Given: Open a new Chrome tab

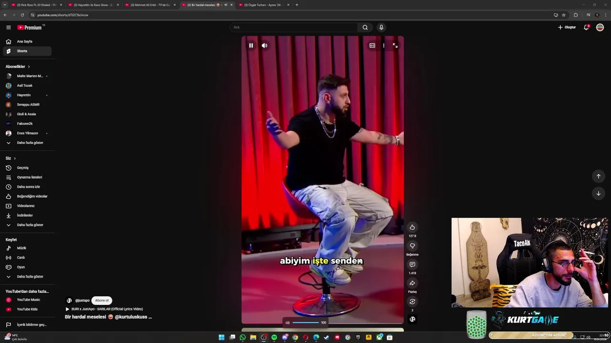Looking at the screenshot, I should (x=297, y=5).
